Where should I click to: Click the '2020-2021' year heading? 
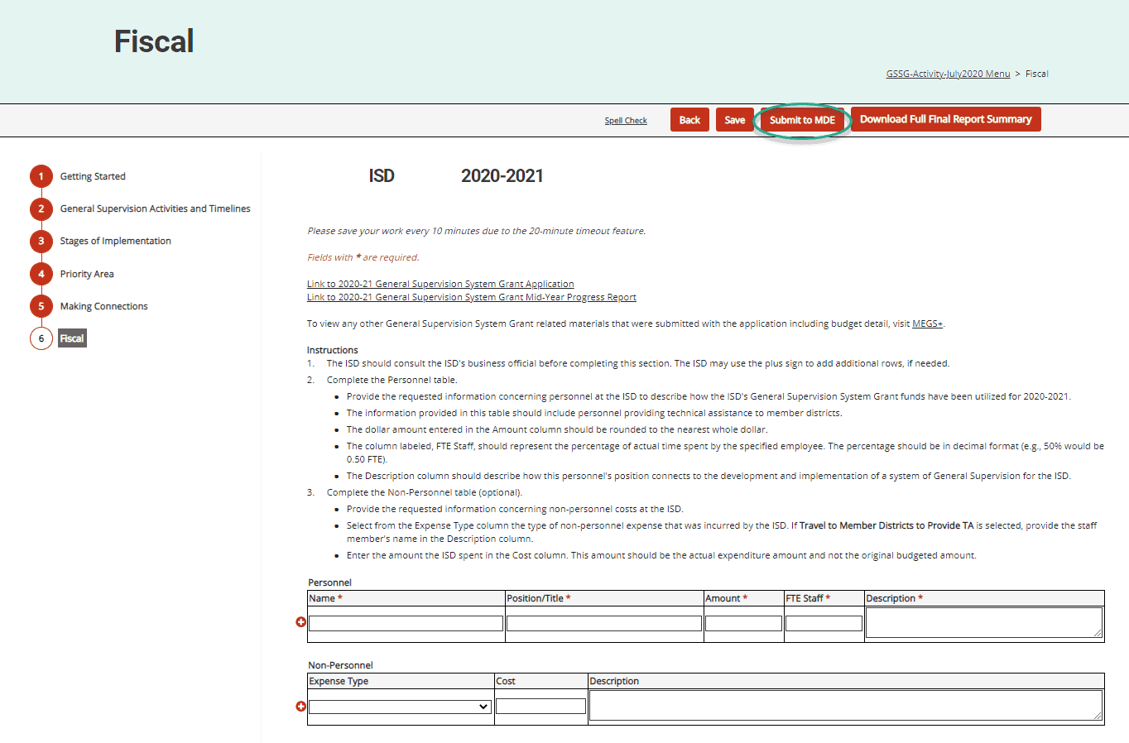[x=502, y=175]
